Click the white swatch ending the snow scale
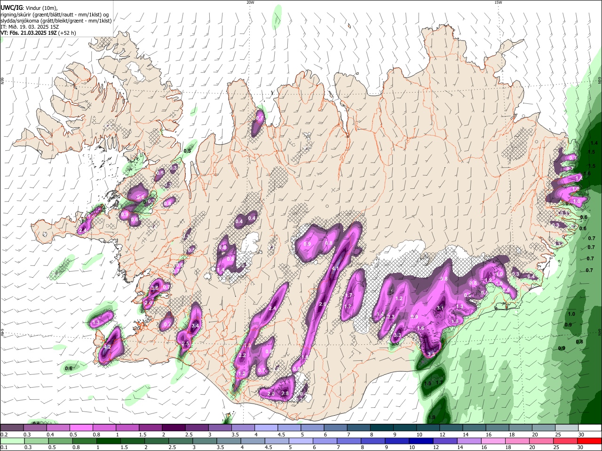This screenshot has width=602, height=451. click(x=590, y=428)
